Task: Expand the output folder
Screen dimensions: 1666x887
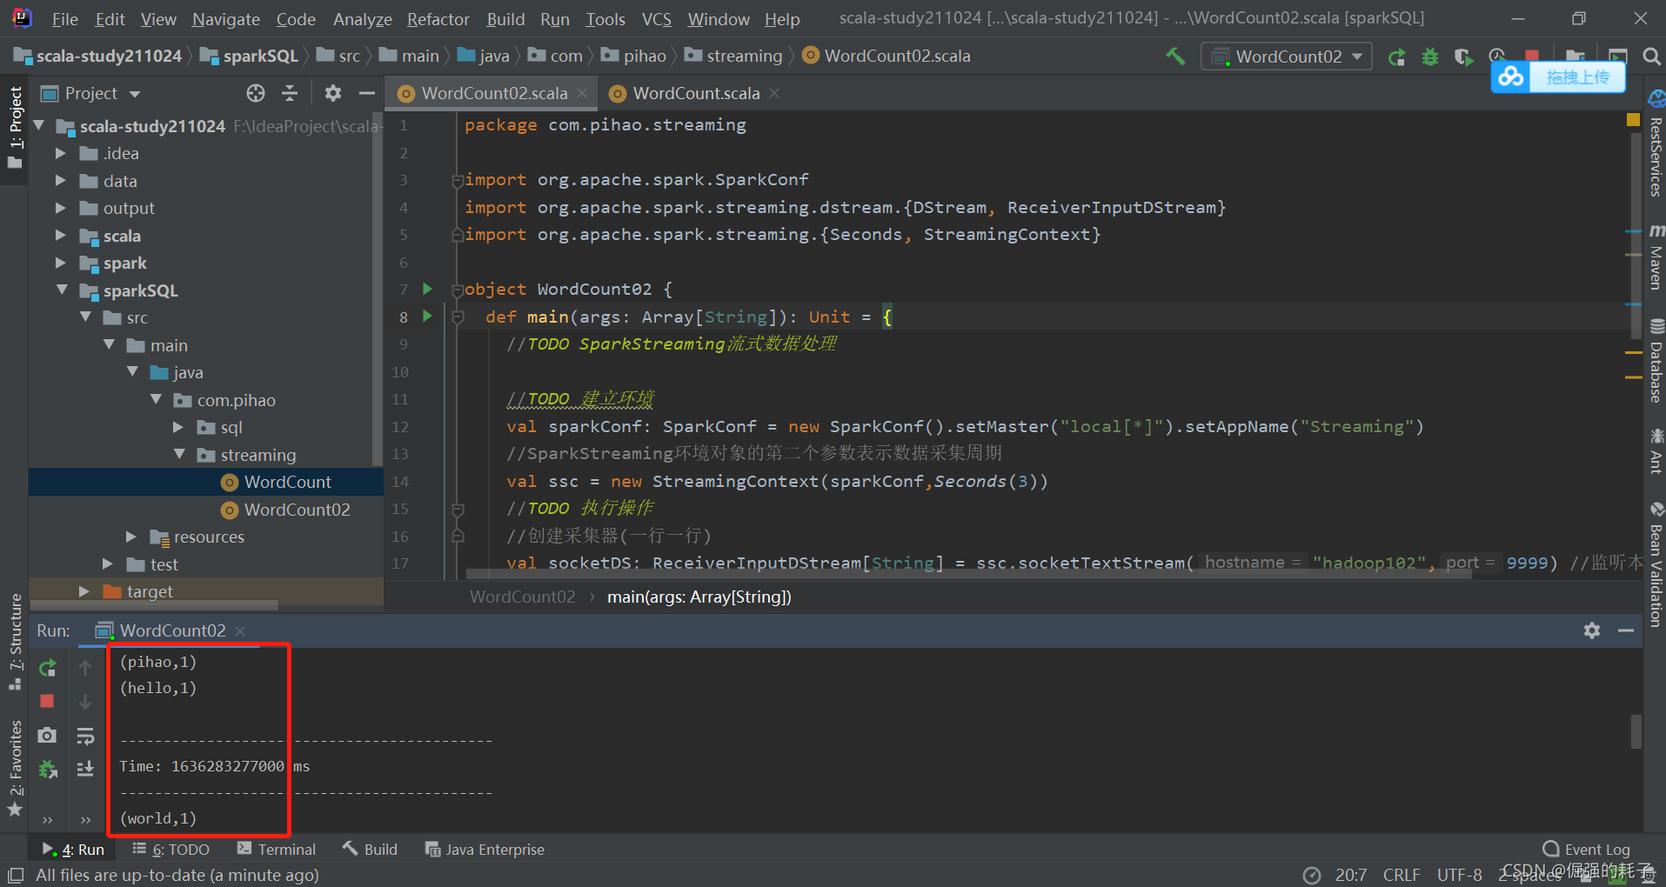Action: click(x=61, y=208)
